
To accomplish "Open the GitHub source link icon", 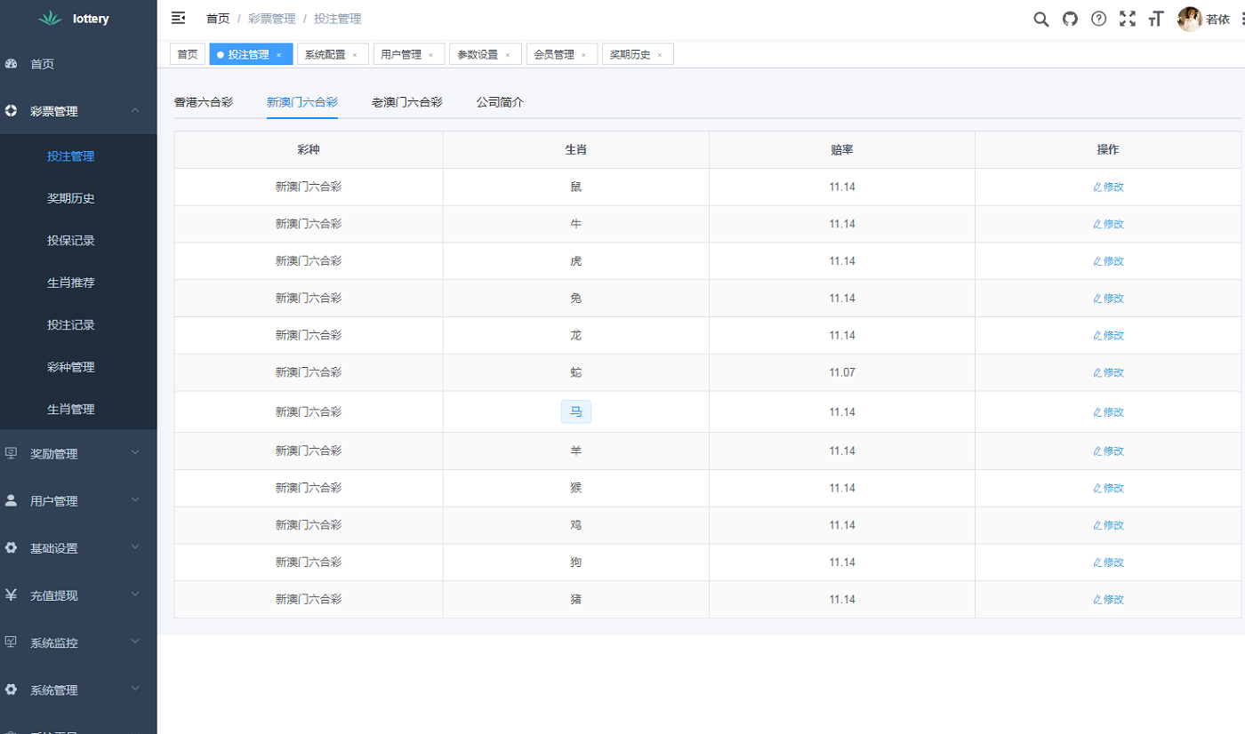I will click(1070, 19).
